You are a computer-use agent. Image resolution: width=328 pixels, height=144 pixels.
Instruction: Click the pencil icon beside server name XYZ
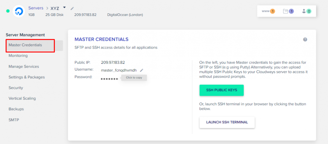click(x=72, y=8)
